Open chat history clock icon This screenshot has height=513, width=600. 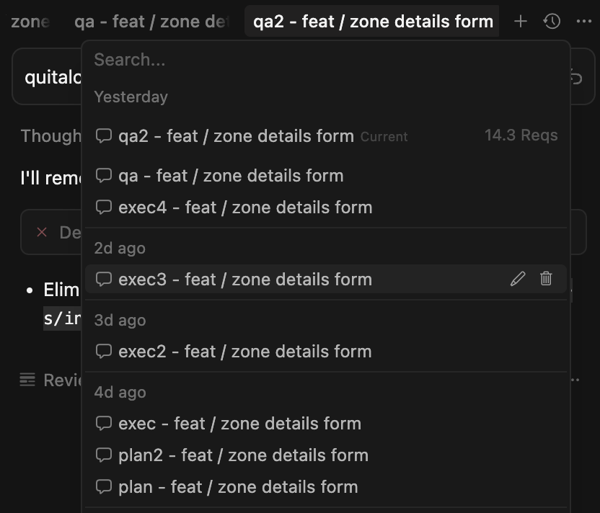click(x=552, y=22)
